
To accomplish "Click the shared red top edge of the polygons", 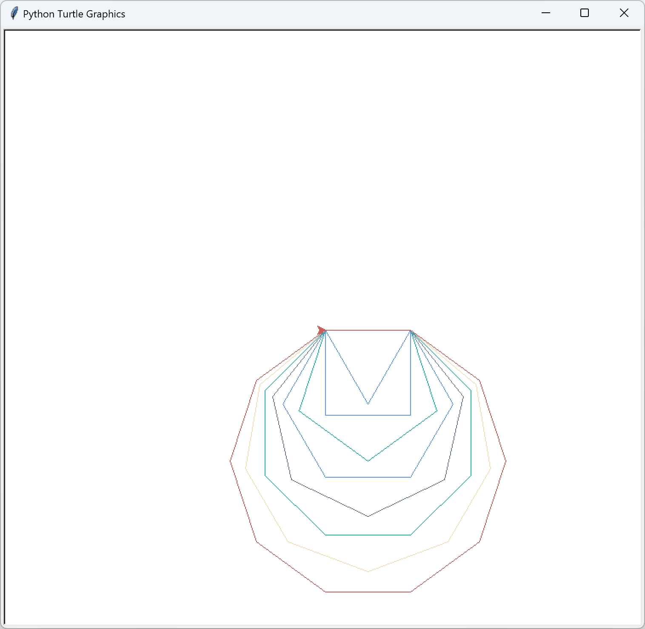I will [368, 330].
